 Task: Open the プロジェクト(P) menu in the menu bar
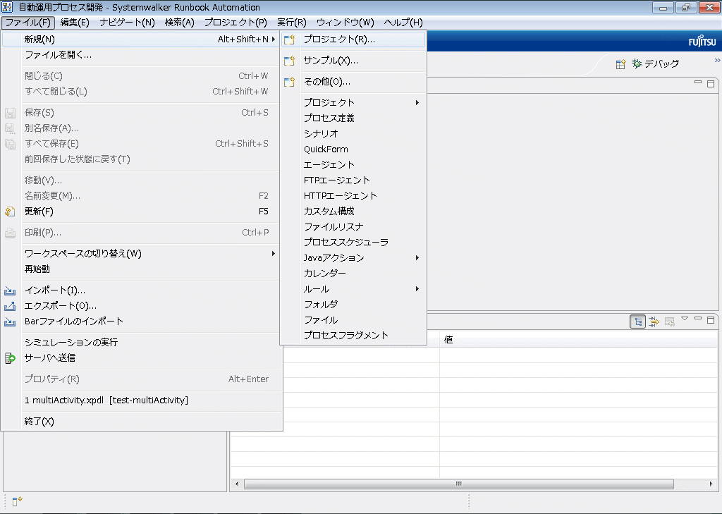(235, 23)
